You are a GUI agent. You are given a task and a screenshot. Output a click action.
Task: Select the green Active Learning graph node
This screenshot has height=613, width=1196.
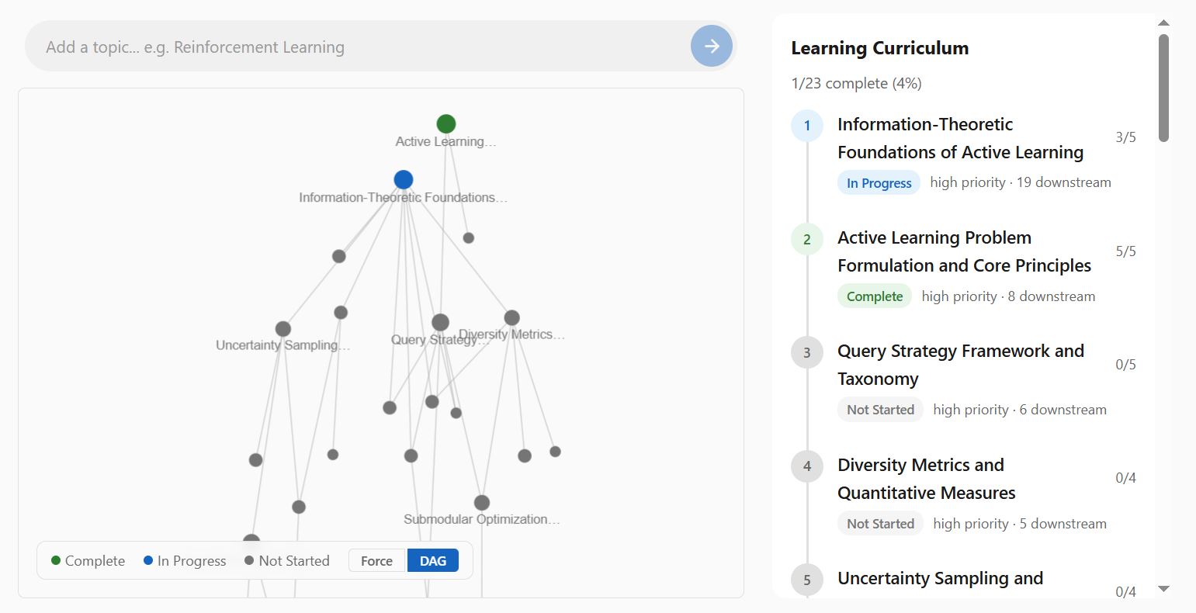pos(445,124)
